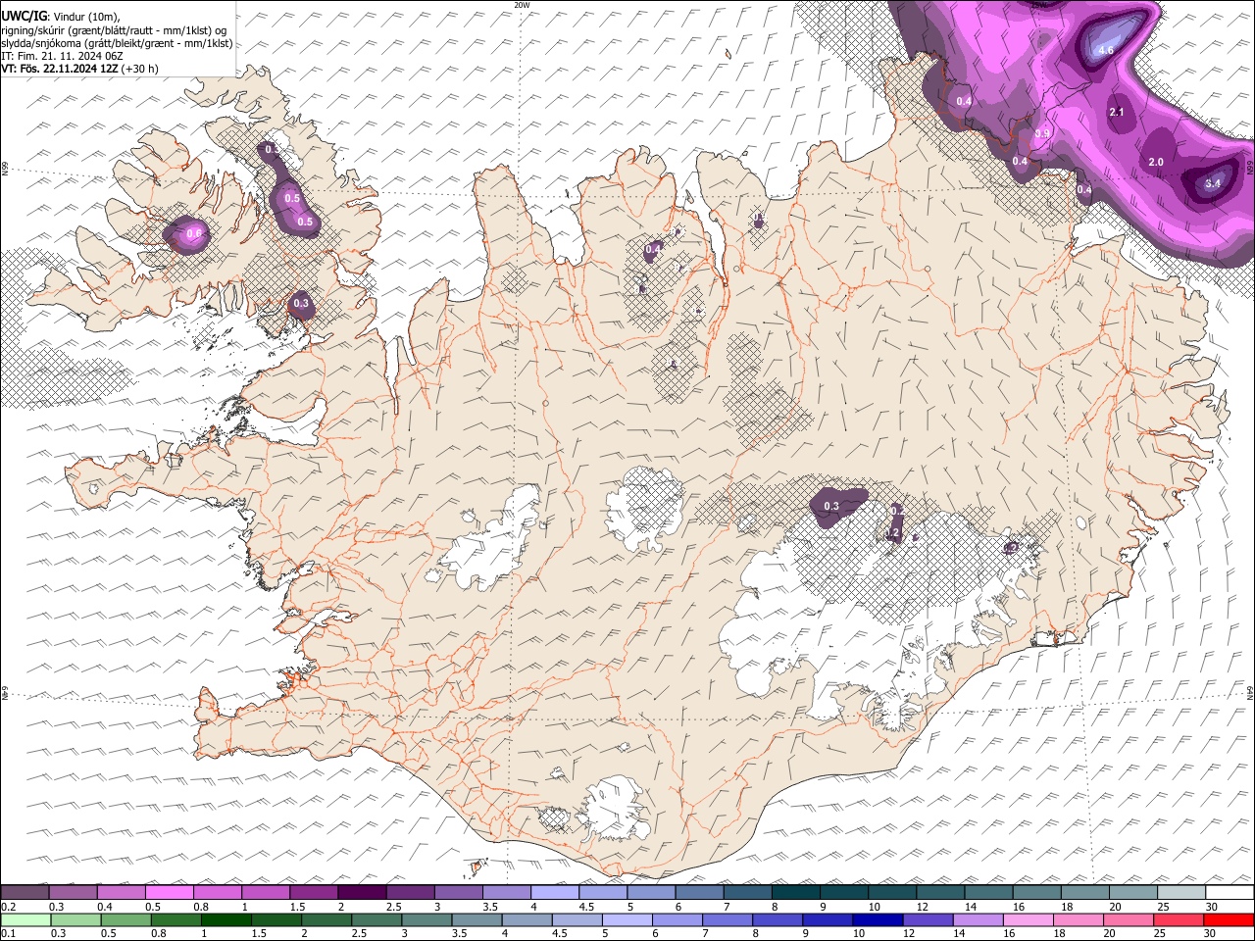Click the '20W' longitude label on the map
The width and height of the screenshot is (1255, 941).
522,5
